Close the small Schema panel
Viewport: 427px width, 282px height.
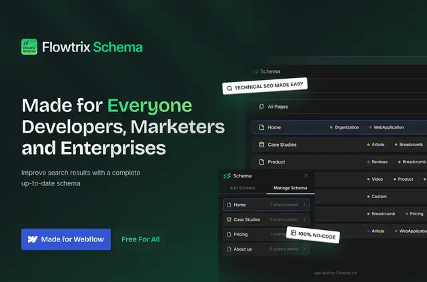pyautogui.click(x=306, y=176)
